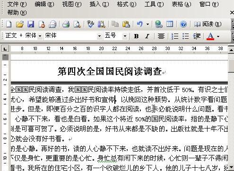Image resolution: width=234 pixels, height=171 pixels.
Task: Click the text 以挽回这种颓势
Action: (x=144, y=100)
